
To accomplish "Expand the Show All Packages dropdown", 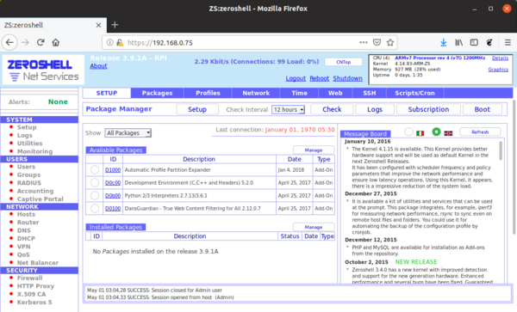I will point(128,133).
